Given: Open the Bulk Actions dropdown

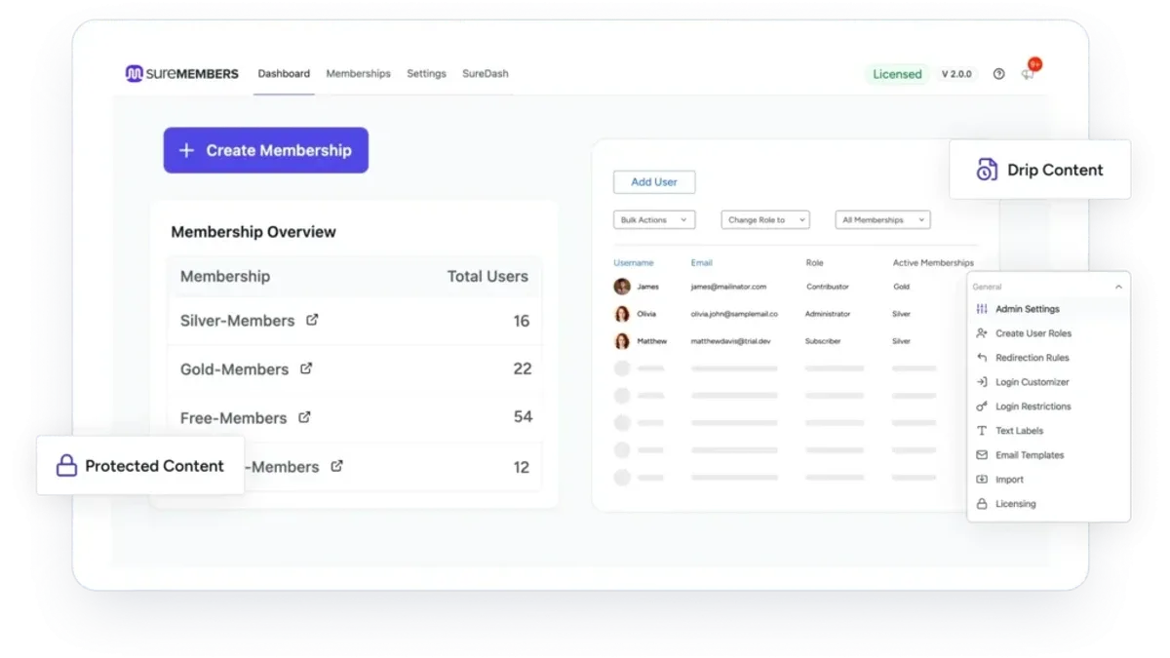Looking at the screenshot, I should (654, 220).
